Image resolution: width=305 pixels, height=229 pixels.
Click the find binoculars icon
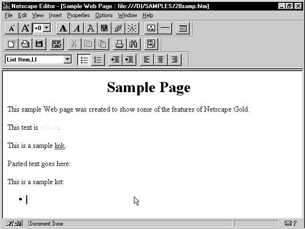click(x=133, y=44)
